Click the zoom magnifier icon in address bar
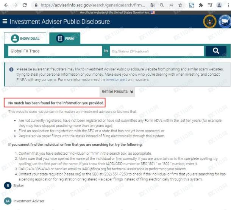The width and height of the screenshot is (231, 210). click(162, 5)
